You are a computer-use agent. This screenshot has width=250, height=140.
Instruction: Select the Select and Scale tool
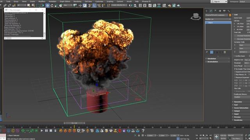click(x=56, y=5)
